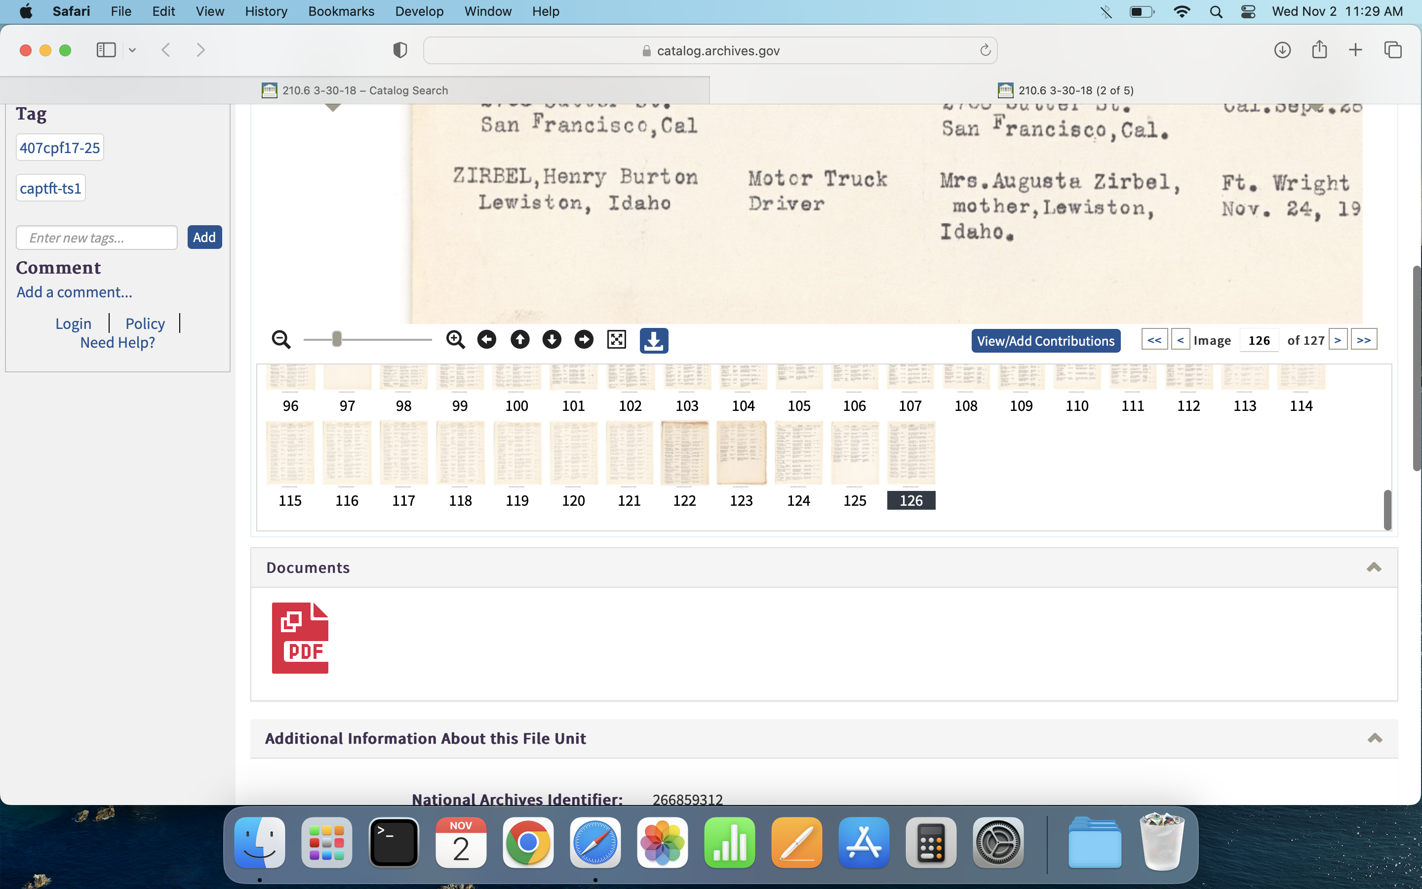
Task: Download image using blue download icon
Action: tap(653, 340)
